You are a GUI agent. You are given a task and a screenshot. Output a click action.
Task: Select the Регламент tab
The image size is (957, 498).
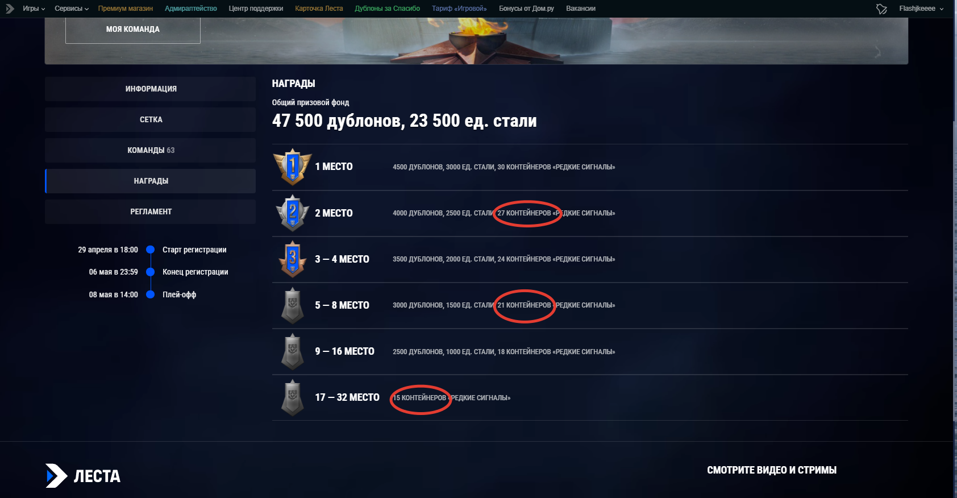click(x=151, y=211)
